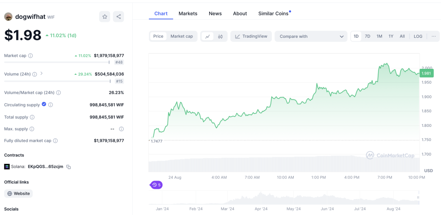Click the Contracts section heading
The image size is (441, 215).
point(14,155)
